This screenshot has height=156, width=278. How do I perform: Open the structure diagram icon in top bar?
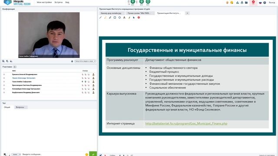pyautogui.click(x=242, y=3)
